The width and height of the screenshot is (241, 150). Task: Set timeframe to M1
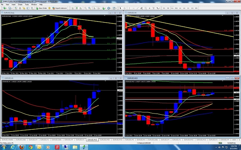pyautogui.click(x=164, y=8)
